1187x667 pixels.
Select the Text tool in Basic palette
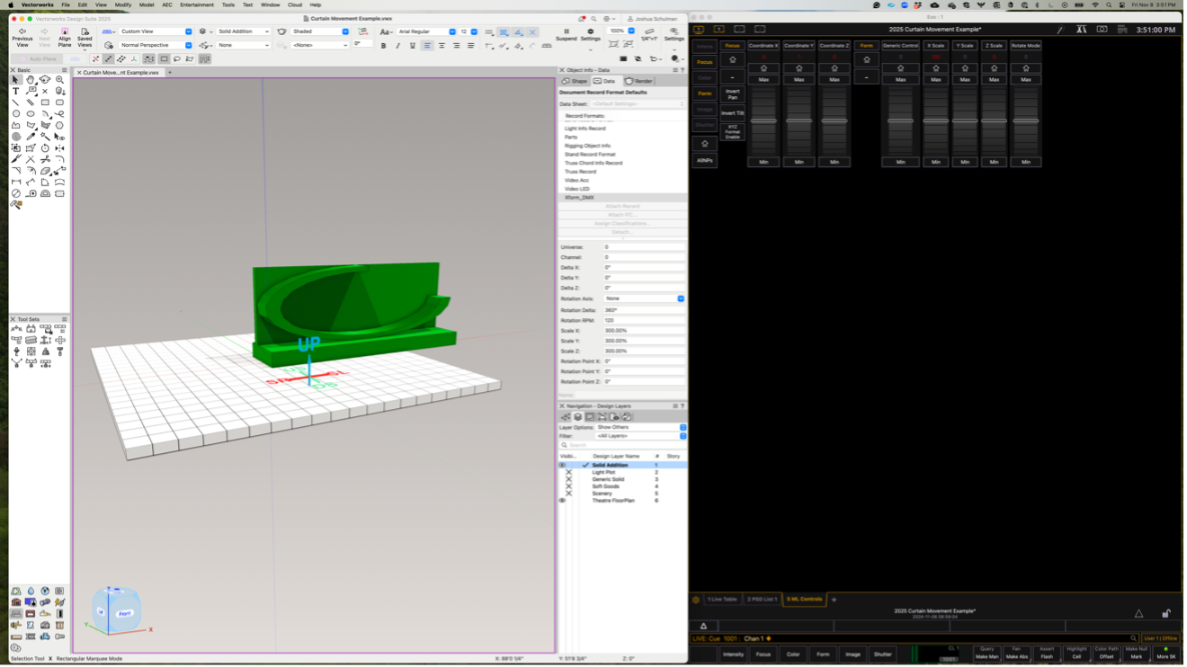click(x=15, y=91)
